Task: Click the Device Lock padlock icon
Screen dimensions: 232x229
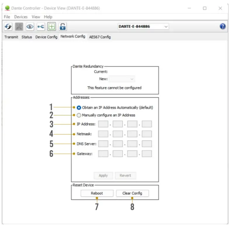Action: (x=63, y=27)
